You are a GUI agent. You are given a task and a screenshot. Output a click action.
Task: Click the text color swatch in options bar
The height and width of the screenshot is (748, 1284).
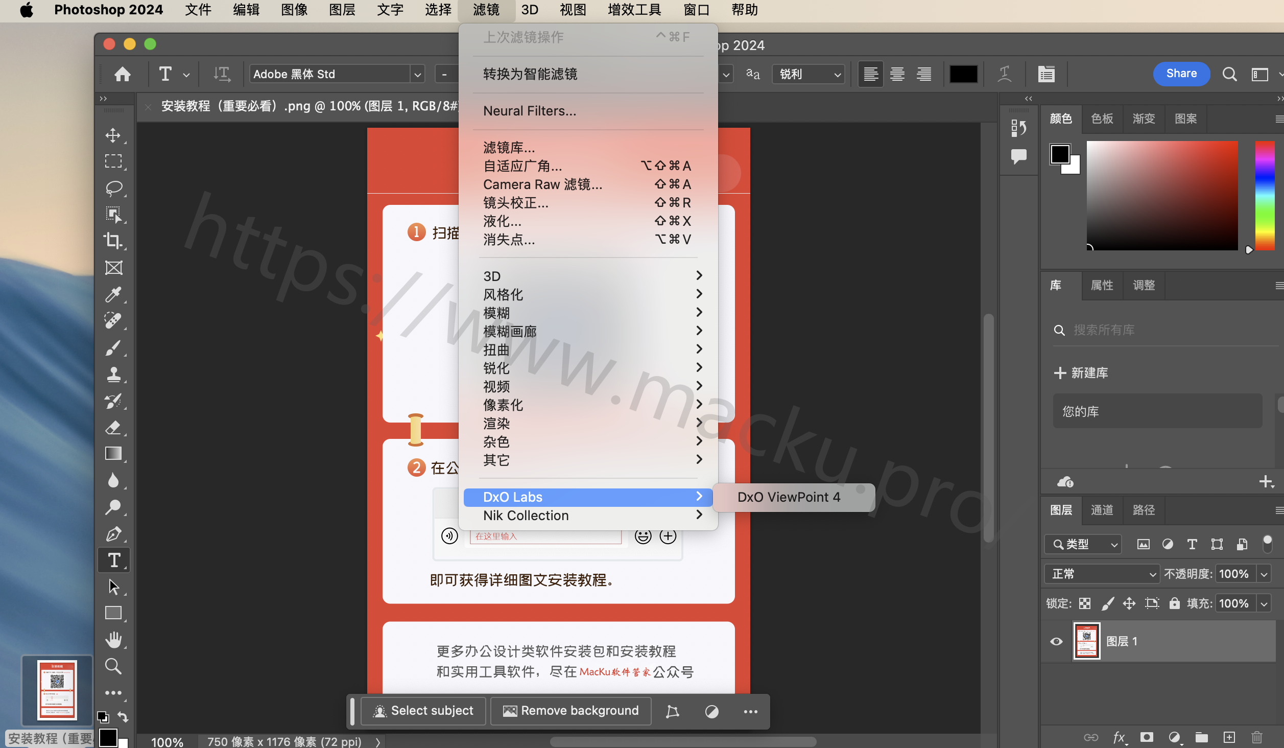pos(963,74)
